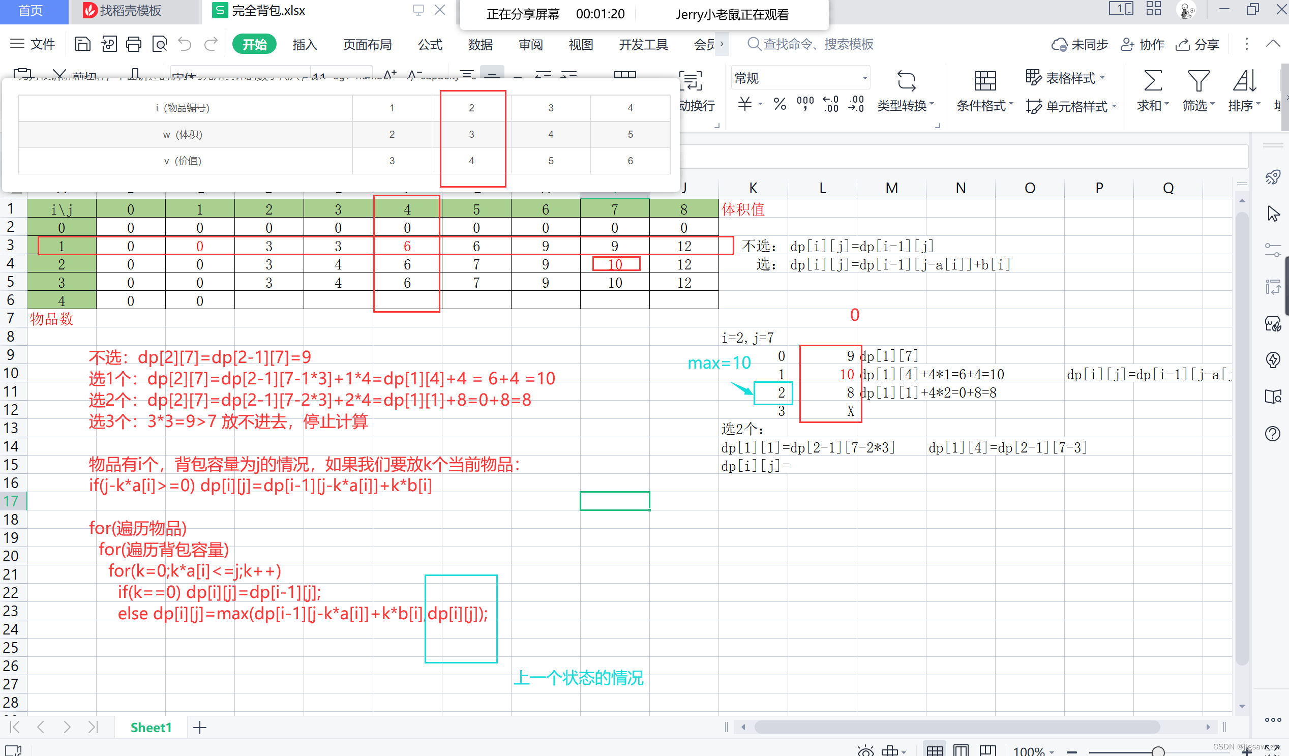Click the 分享 button
Image resolution: width=1289 pixels, height=756 pixels.
click(1197, 44)
